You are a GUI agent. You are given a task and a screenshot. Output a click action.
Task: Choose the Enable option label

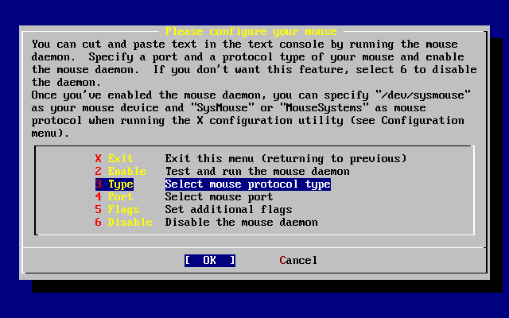(126, 171)
